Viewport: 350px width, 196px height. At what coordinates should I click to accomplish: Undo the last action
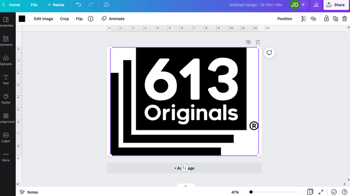(x=78, y=5)
